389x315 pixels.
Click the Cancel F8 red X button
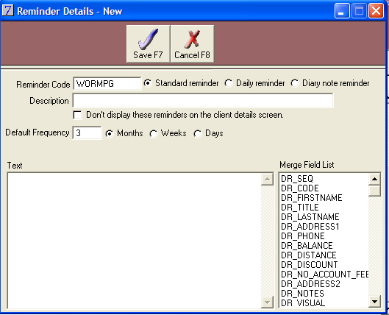pyautogui.click(x=192, y=43)
